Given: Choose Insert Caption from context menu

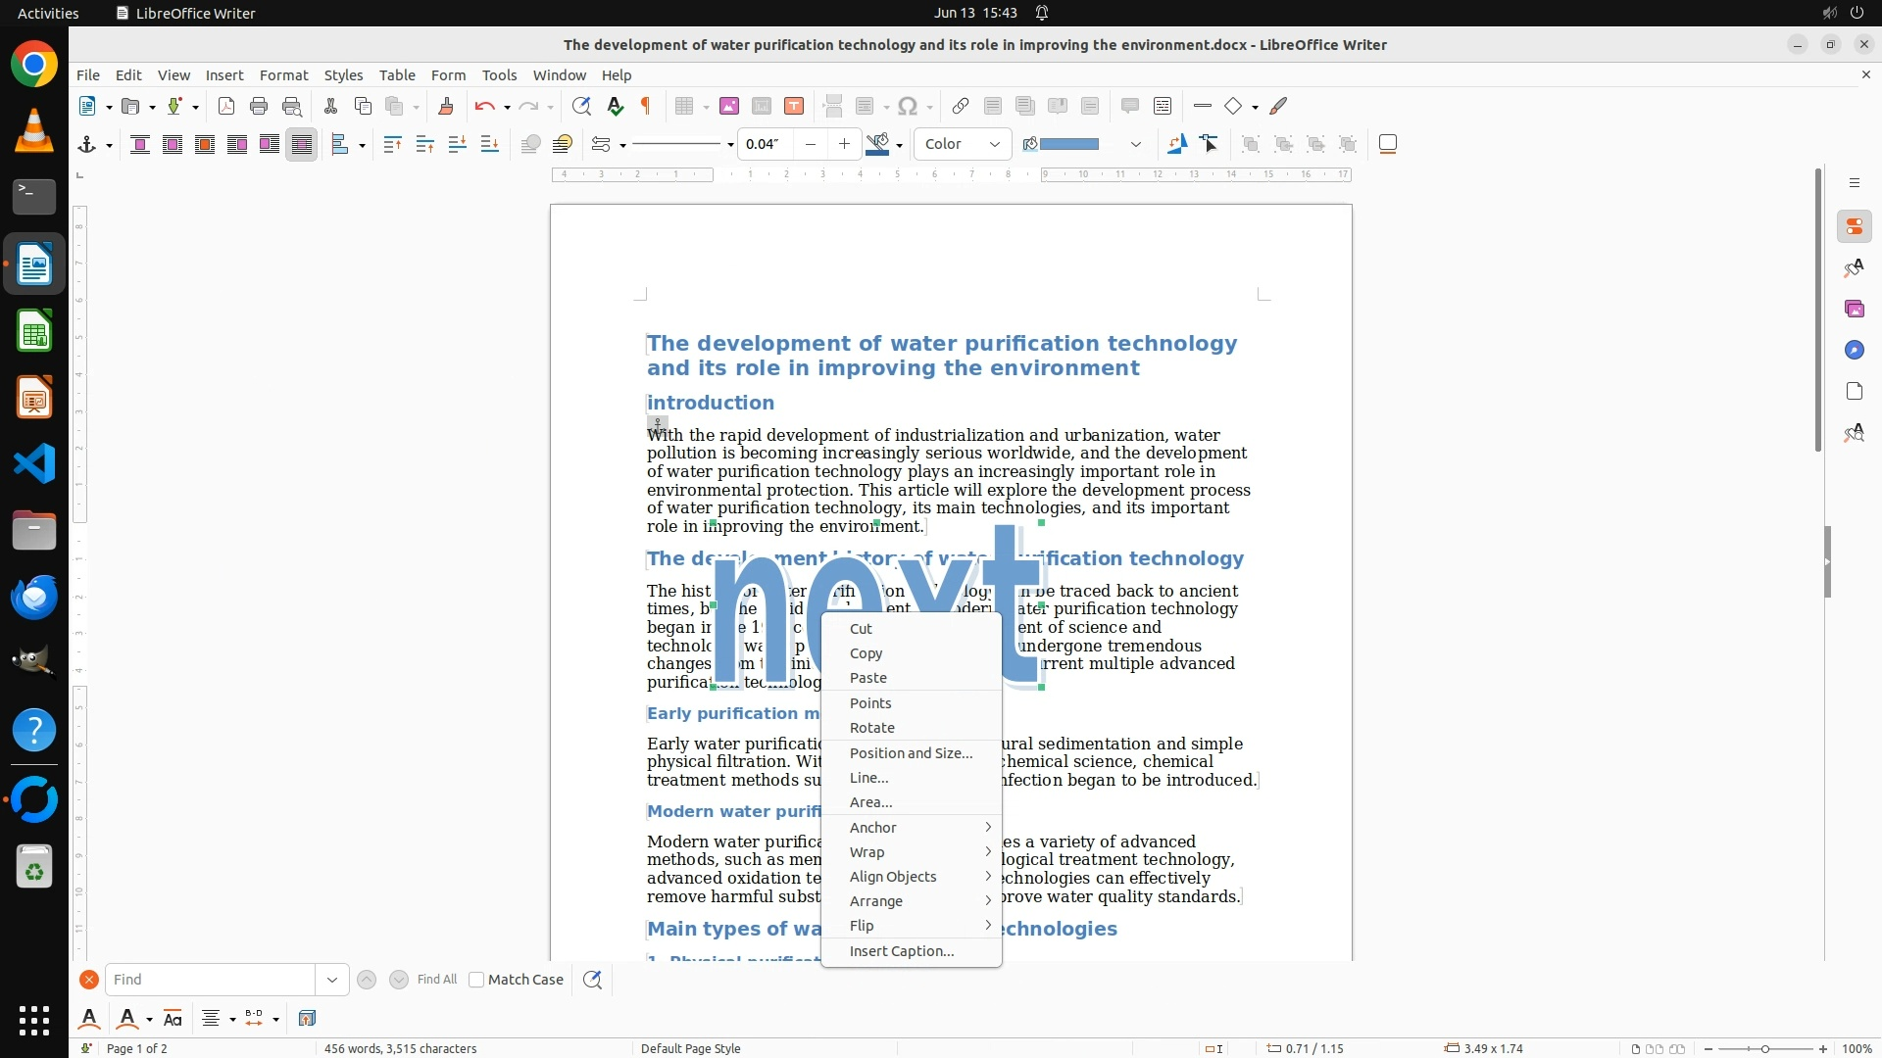Looking at the screenshot, I should [x=901, y=950].
